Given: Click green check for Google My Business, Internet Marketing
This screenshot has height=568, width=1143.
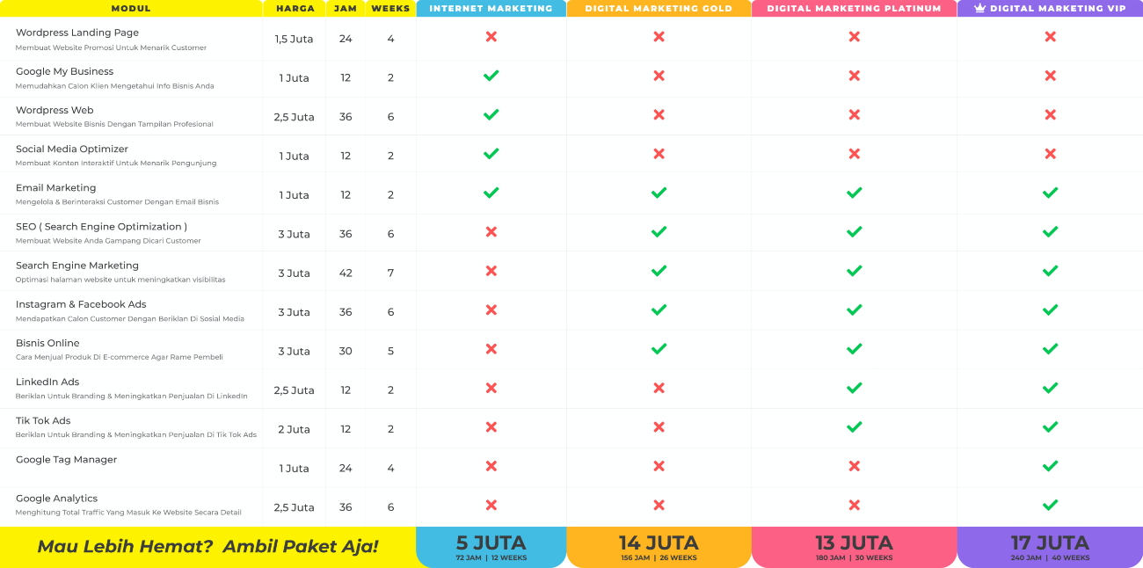Looking at the screenshot, I should pos(491,76).
